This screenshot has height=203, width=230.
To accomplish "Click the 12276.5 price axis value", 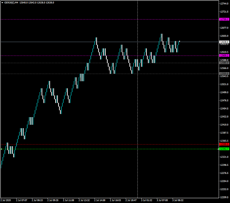I will 224,173.
